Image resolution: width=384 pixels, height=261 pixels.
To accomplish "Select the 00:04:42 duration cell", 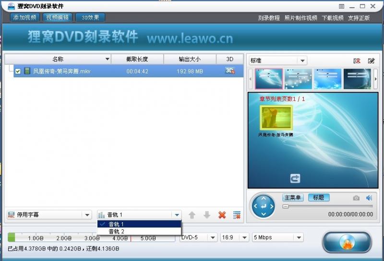I will click(137, 71).
